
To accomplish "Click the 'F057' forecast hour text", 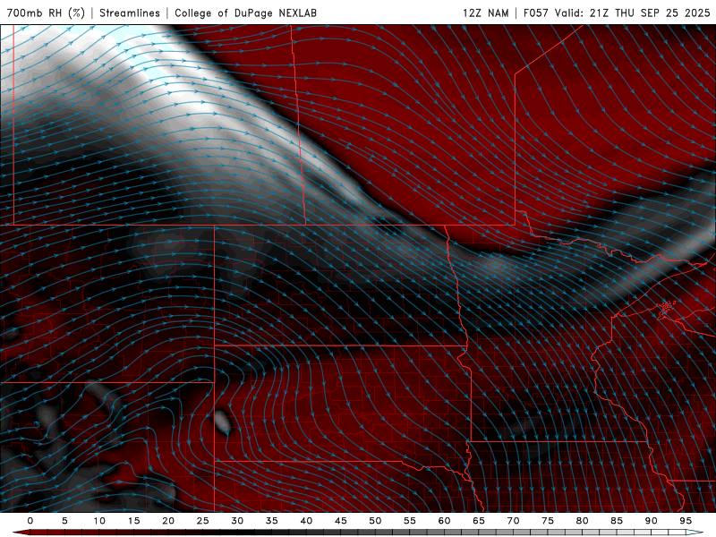I will [x=536, y=13].
